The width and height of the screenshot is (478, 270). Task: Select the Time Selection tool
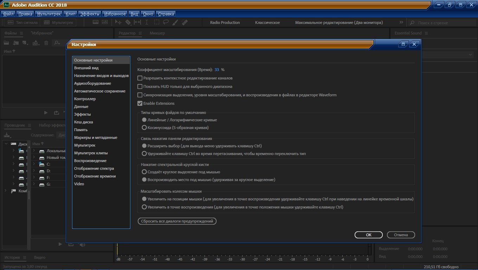(147, 22)
